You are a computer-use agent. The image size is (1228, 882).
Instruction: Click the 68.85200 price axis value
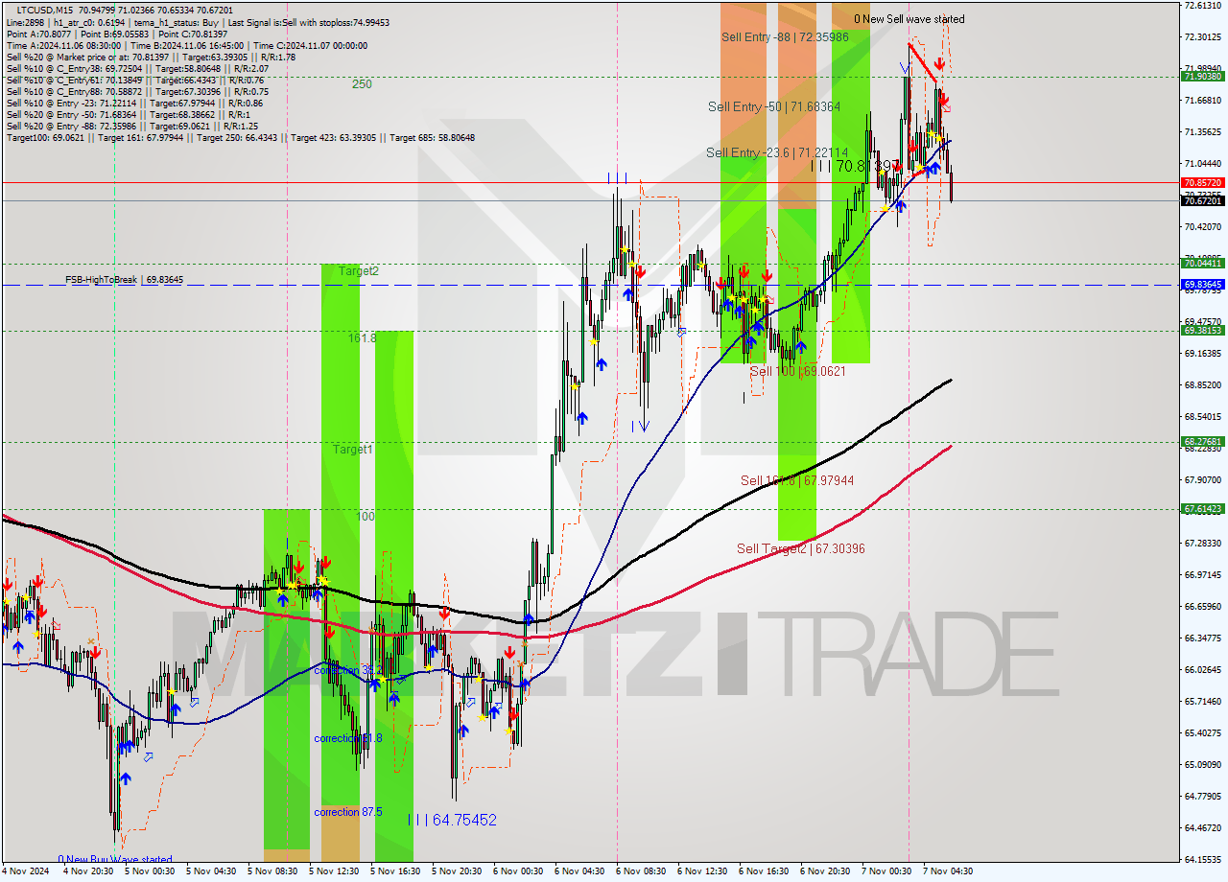(x=1203, y=385)
